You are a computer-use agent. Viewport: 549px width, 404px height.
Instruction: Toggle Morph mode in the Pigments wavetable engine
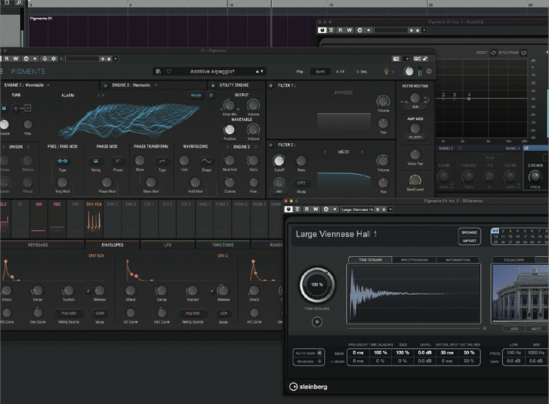pos(195,95)
